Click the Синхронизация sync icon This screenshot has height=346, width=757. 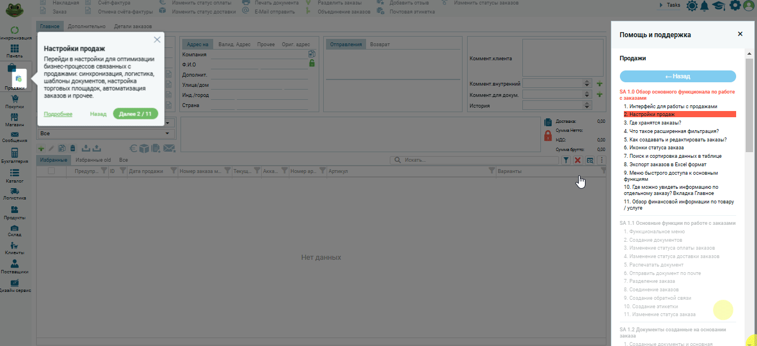(15, 31)
